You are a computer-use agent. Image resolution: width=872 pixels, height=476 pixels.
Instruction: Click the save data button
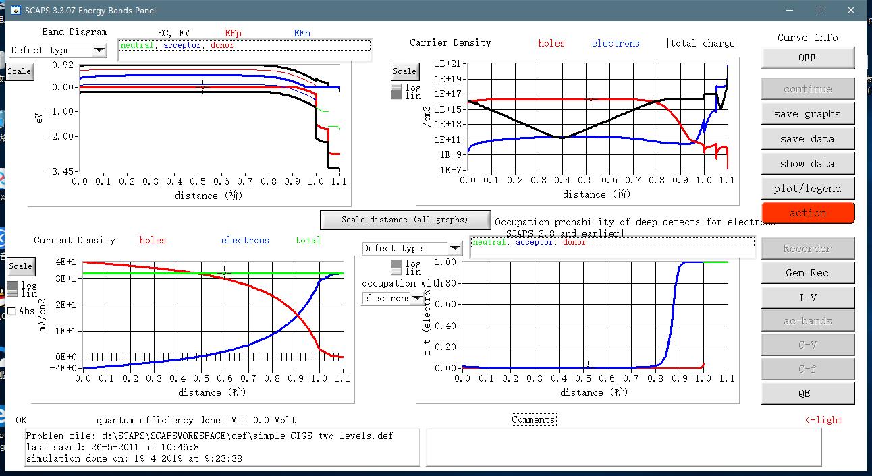(807, 139)
